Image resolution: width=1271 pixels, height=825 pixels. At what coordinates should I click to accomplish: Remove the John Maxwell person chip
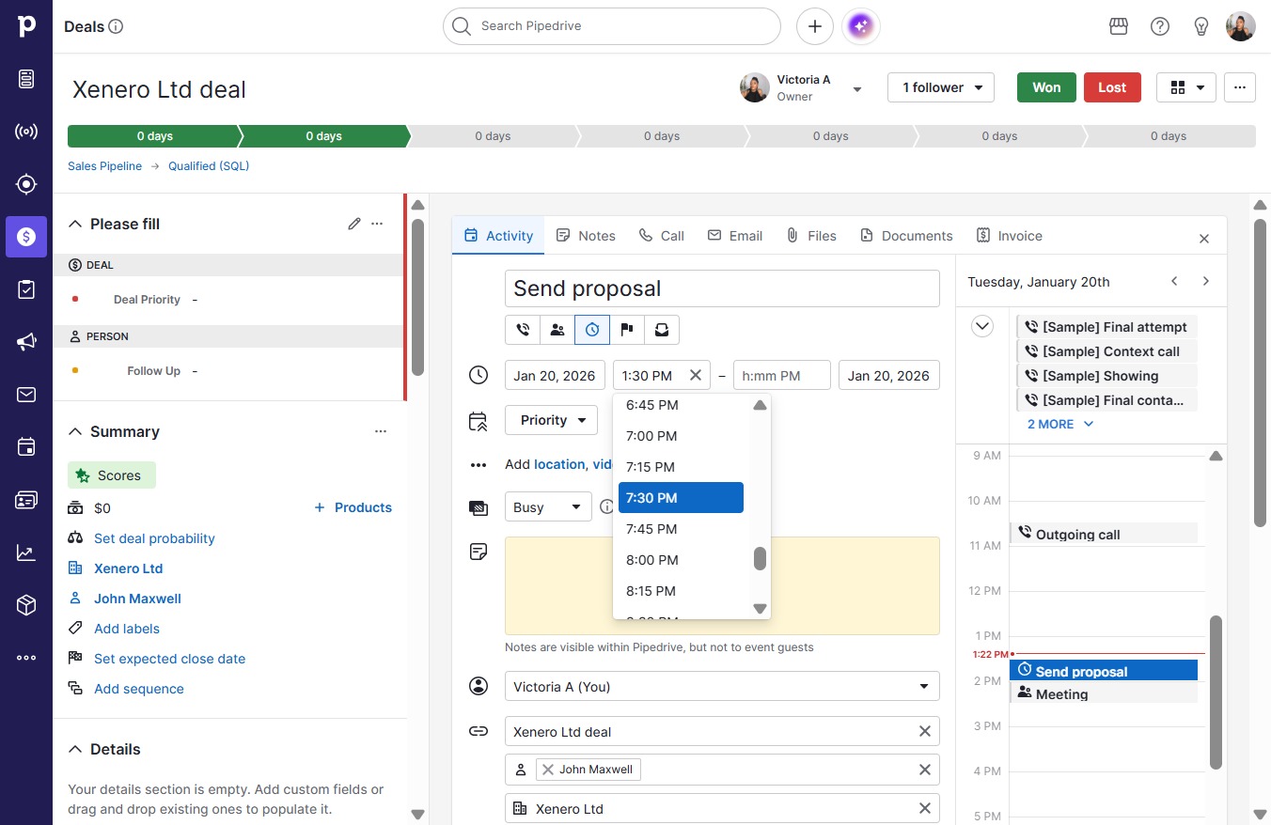[548, 770]
